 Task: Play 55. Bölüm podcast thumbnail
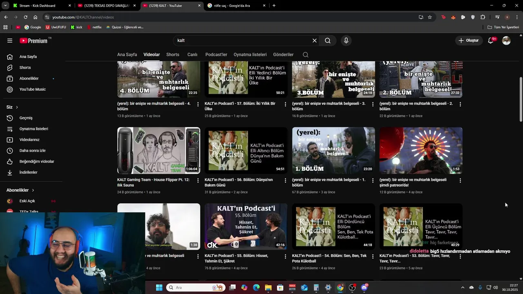[x=246, y=227]
